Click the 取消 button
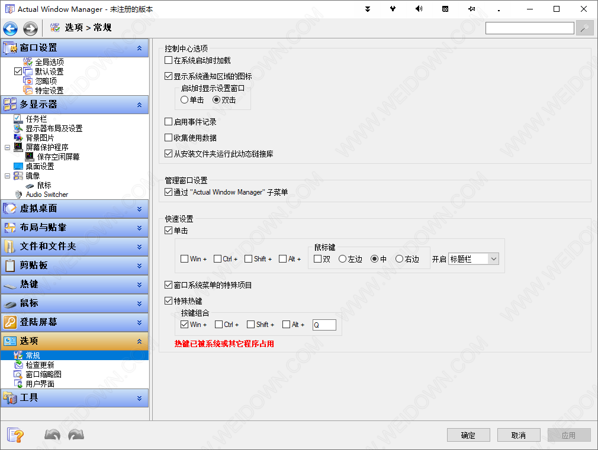 pyautogui.click(x=519, y=435)
